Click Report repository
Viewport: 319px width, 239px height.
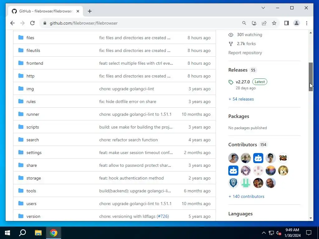click(245, 53)
